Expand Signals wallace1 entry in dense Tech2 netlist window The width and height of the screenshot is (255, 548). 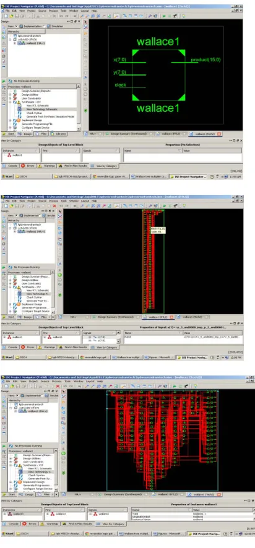[90, 514]
